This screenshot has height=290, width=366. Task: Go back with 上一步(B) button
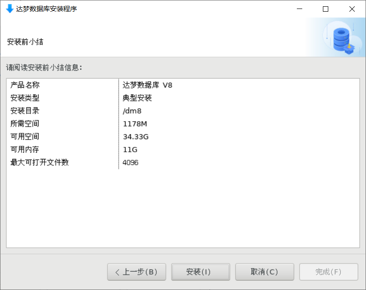click(137, 272)
